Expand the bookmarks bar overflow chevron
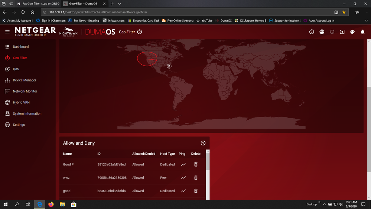 point(366,20)
